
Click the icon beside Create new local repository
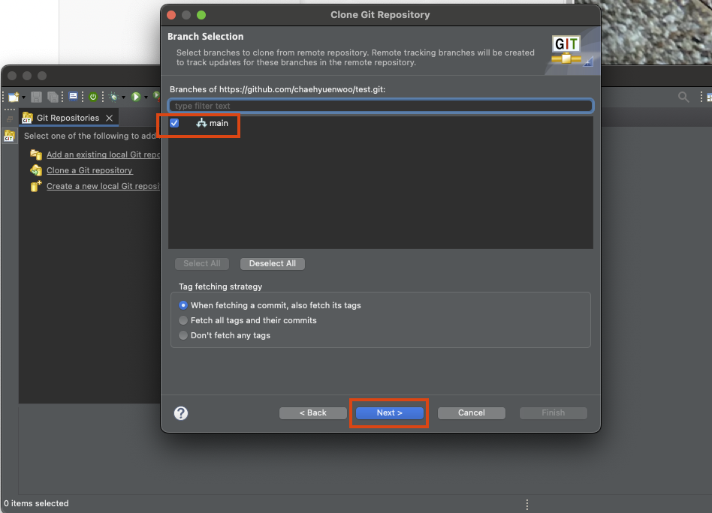[x=36, y=186]
